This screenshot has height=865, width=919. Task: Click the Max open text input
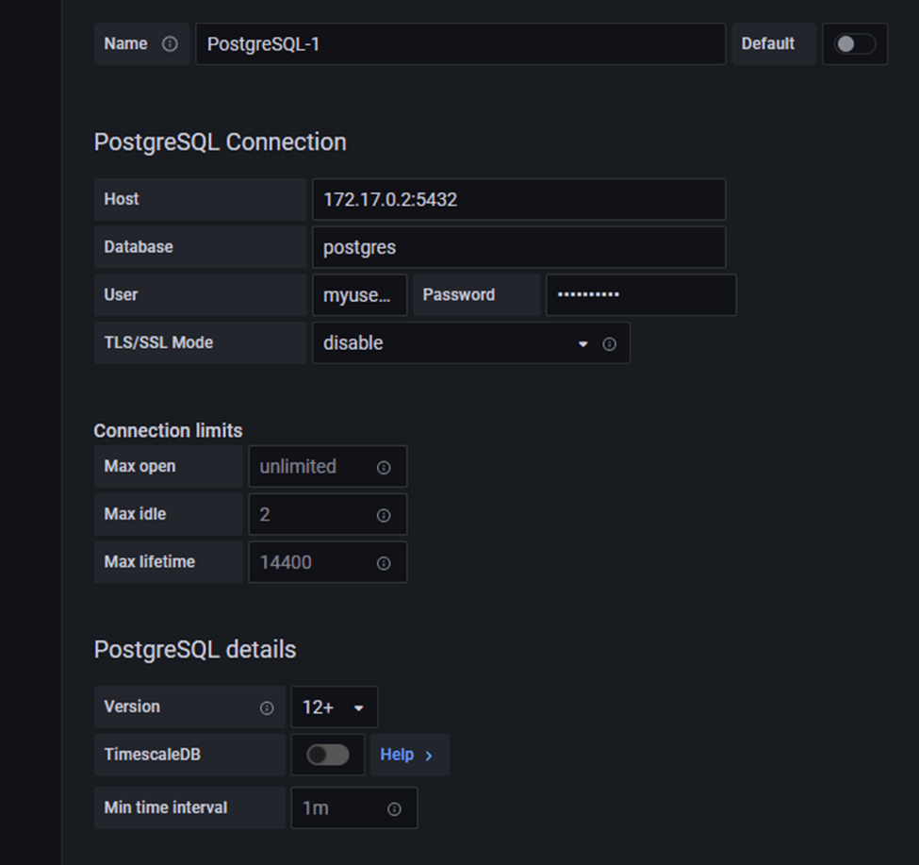(x=311, y=467)
